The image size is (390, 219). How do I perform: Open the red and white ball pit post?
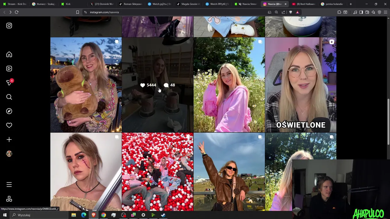point(158,172)
